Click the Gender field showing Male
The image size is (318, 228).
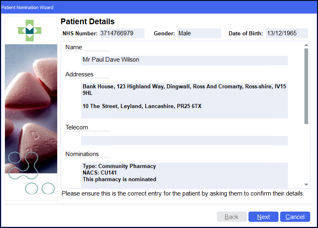(199, 33)
